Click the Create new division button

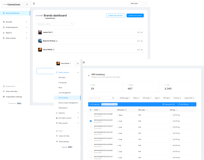tap(115, 15)
